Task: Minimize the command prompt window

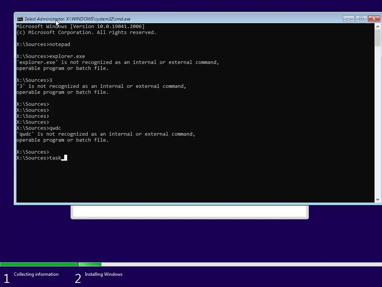Action: [348, 19]
